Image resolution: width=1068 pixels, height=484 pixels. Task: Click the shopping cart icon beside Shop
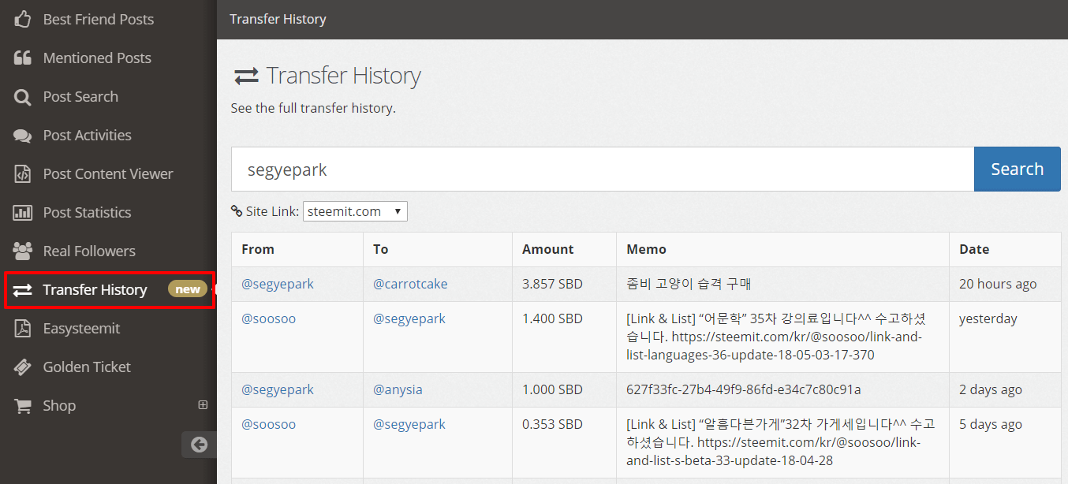click(x=23, y=406)
